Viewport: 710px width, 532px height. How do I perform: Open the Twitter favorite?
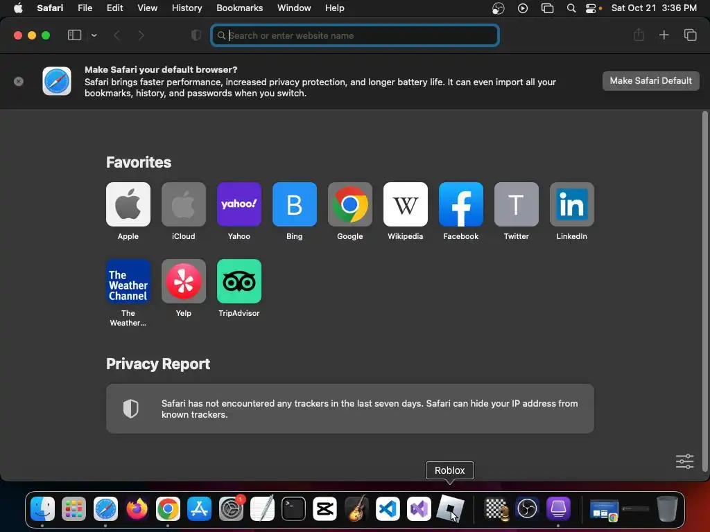pyautogui.click(x=516, y=204)
